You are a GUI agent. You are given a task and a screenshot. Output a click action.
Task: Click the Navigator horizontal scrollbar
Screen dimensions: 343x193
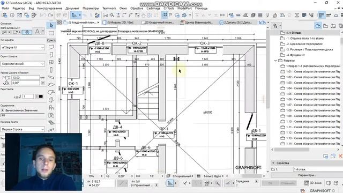(292, 150)
